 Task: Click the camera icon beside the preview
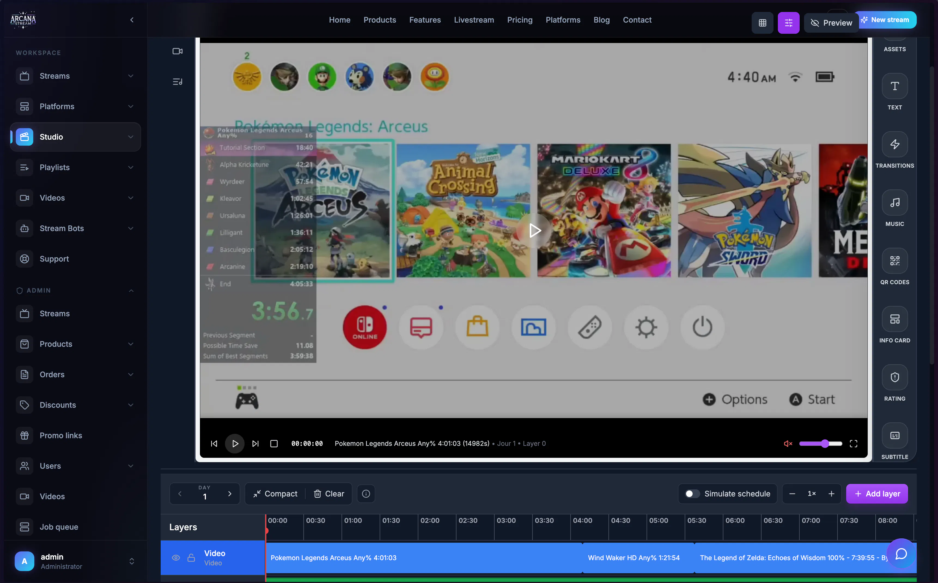point(178,51)
